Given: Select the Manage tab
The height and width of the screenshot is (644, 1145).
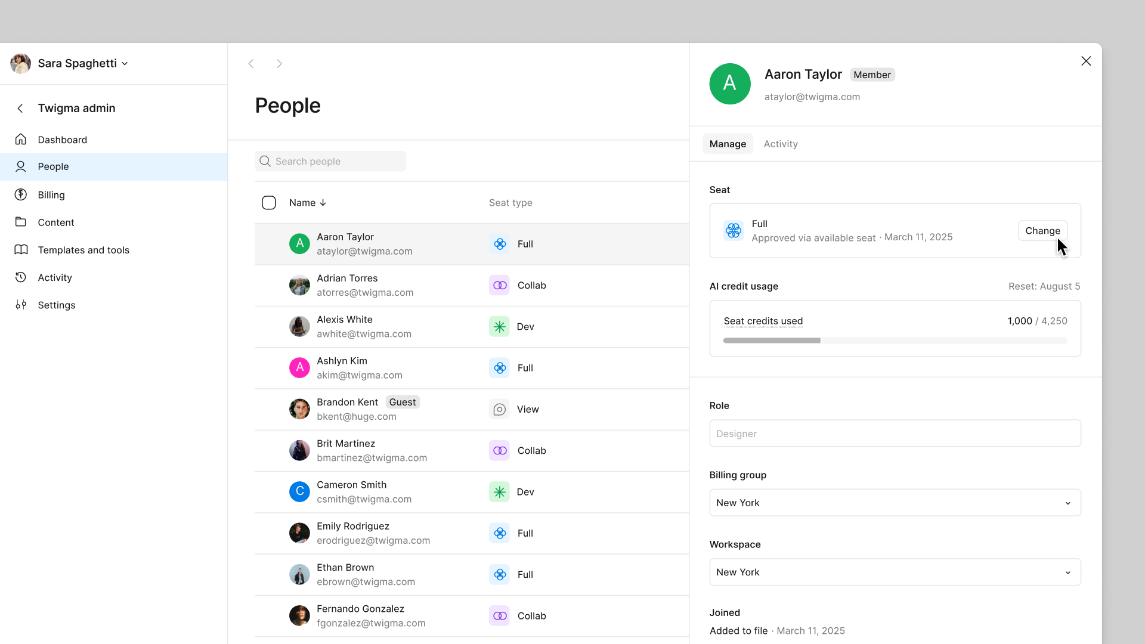Looking at the screenshot, I should (x=728, y=144).
